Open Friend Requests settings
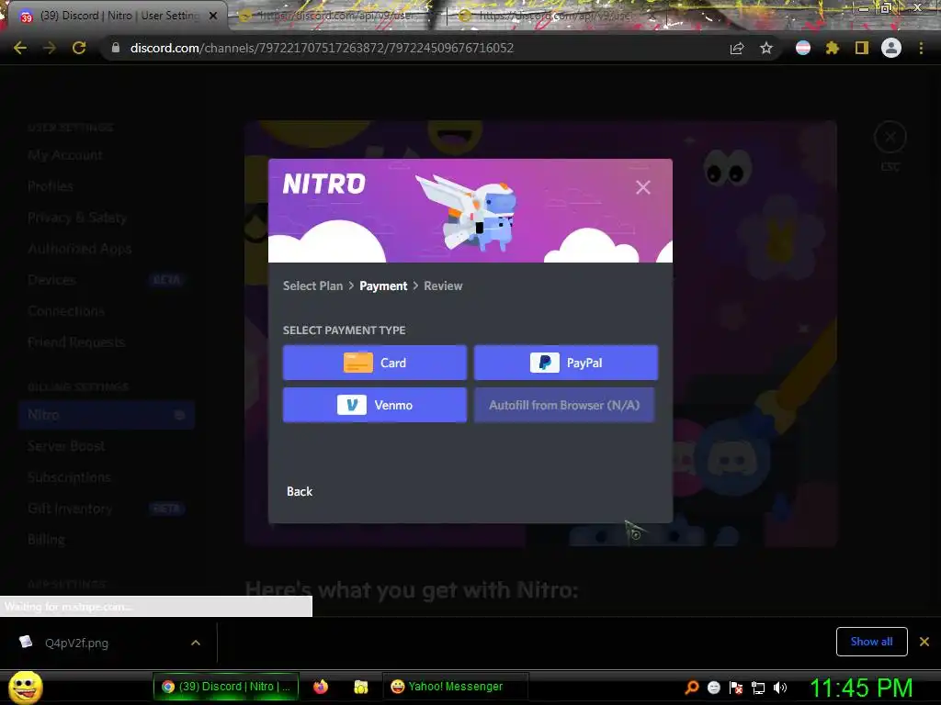 [x=76, y=342]
